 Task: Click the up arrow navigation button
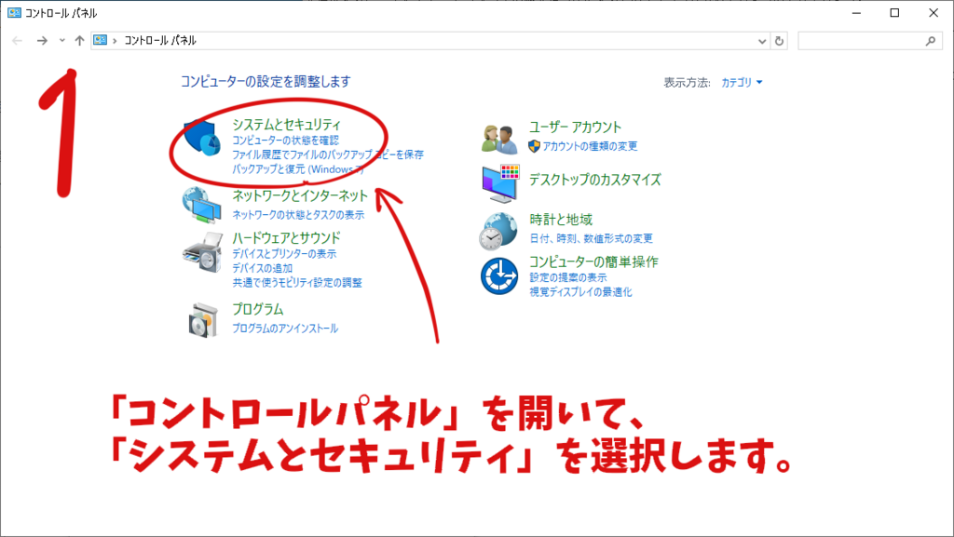tap(80, 41)
